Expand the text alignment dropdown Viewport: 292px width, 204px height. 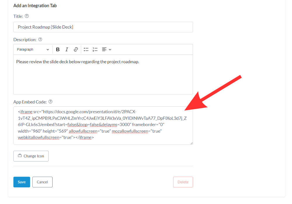click(107, 50)
